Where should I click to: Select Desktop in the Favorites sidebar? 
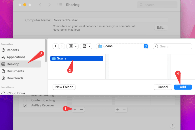pos(13,64)
